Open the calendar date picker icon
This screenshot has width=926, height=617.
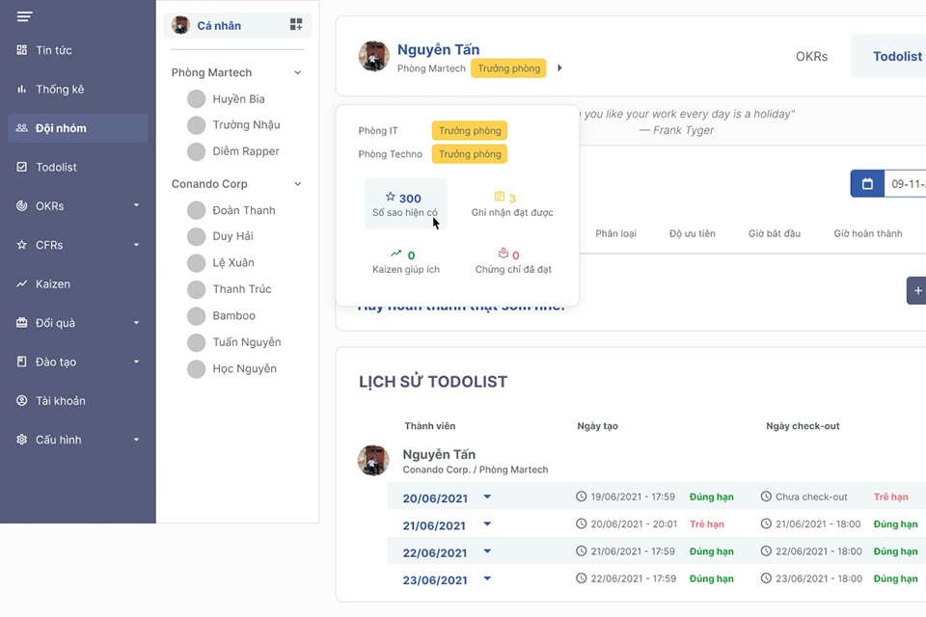tap(867, 183)
